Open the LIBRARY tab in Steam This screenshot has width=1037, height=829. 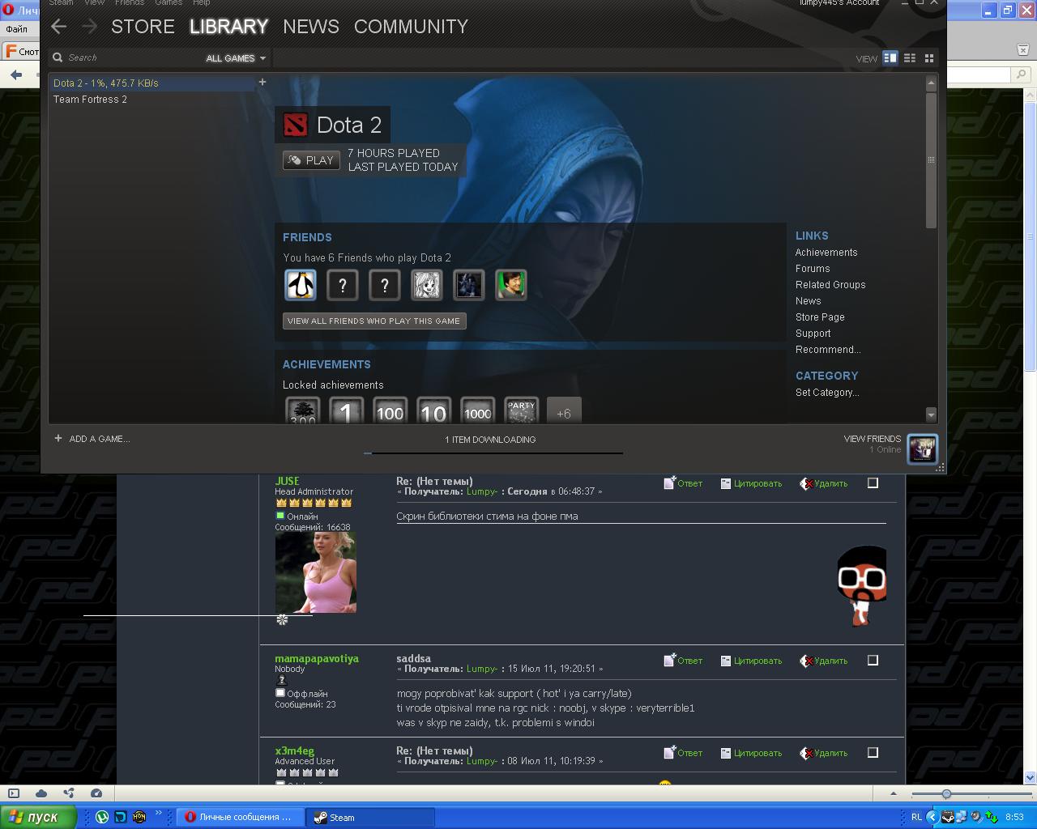(x=228, y=27)
